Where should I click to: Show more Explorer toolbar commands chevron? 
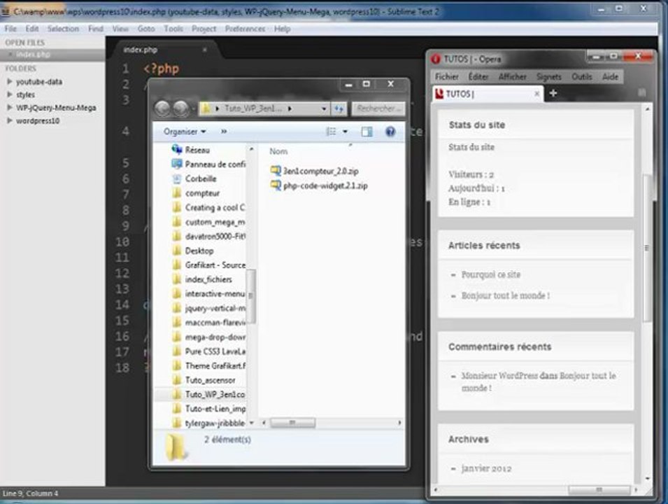224,132
